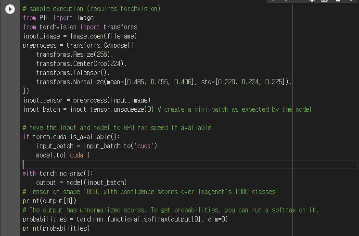Click the comment '# The output has unnormalized scores...'
This screenshot has height=236, width=359.
170,210
